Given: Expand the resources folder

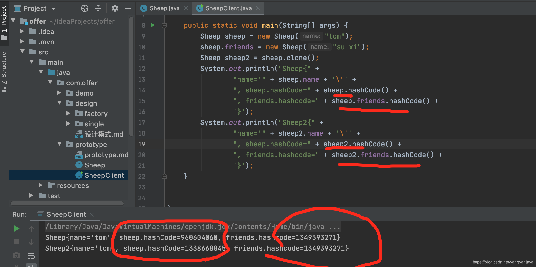Looking at the screenshot, I should pyautogui.click(x=40, y=185).
